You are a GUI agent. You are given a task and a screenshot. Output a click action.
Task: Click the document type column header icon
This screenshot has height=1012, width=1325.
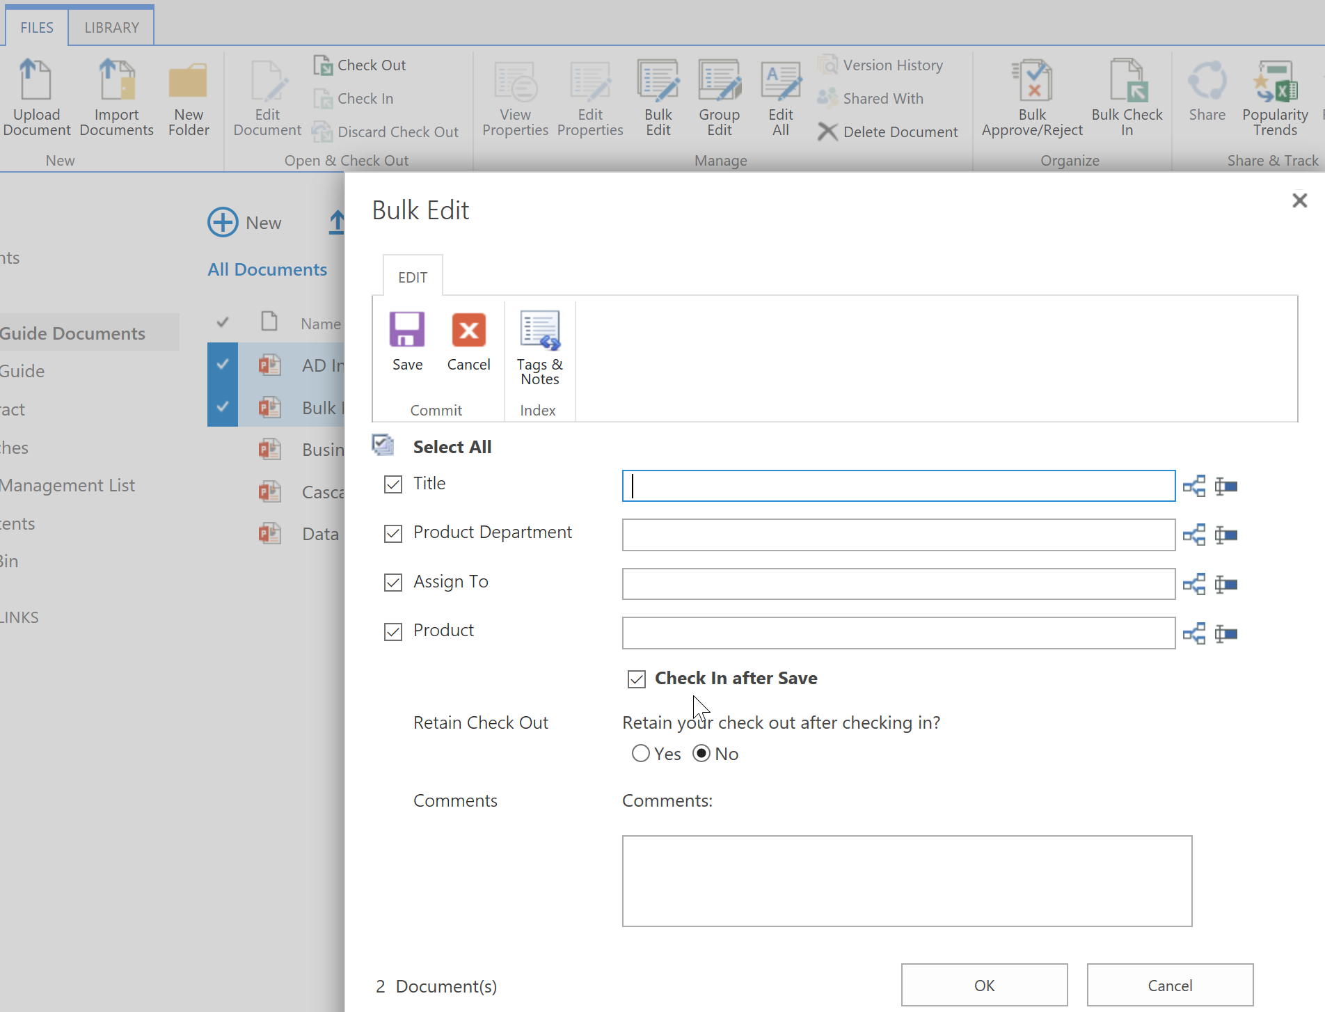point(269,321)
